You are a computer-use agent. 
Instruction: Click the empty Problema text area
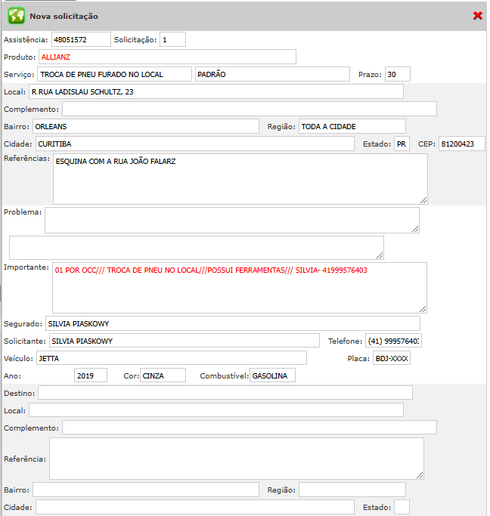point(231,220)
